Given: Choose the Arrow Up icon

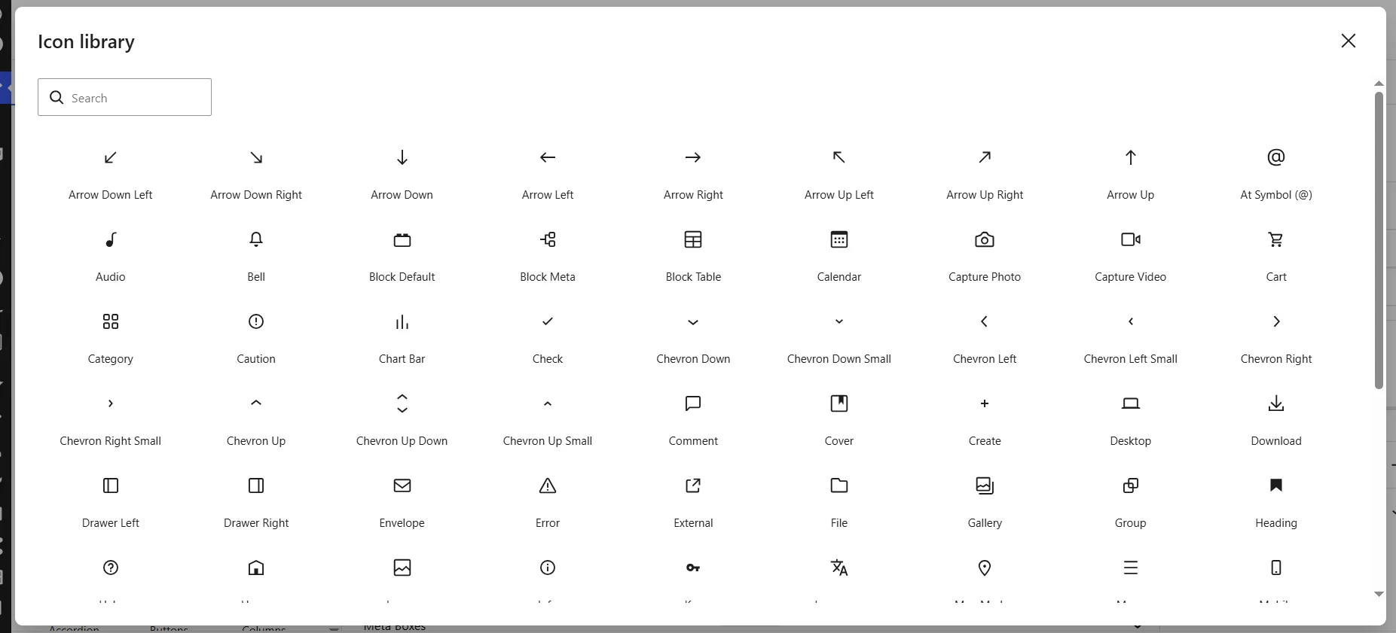Looking at the screenshot, I should tap(1131, 157).
